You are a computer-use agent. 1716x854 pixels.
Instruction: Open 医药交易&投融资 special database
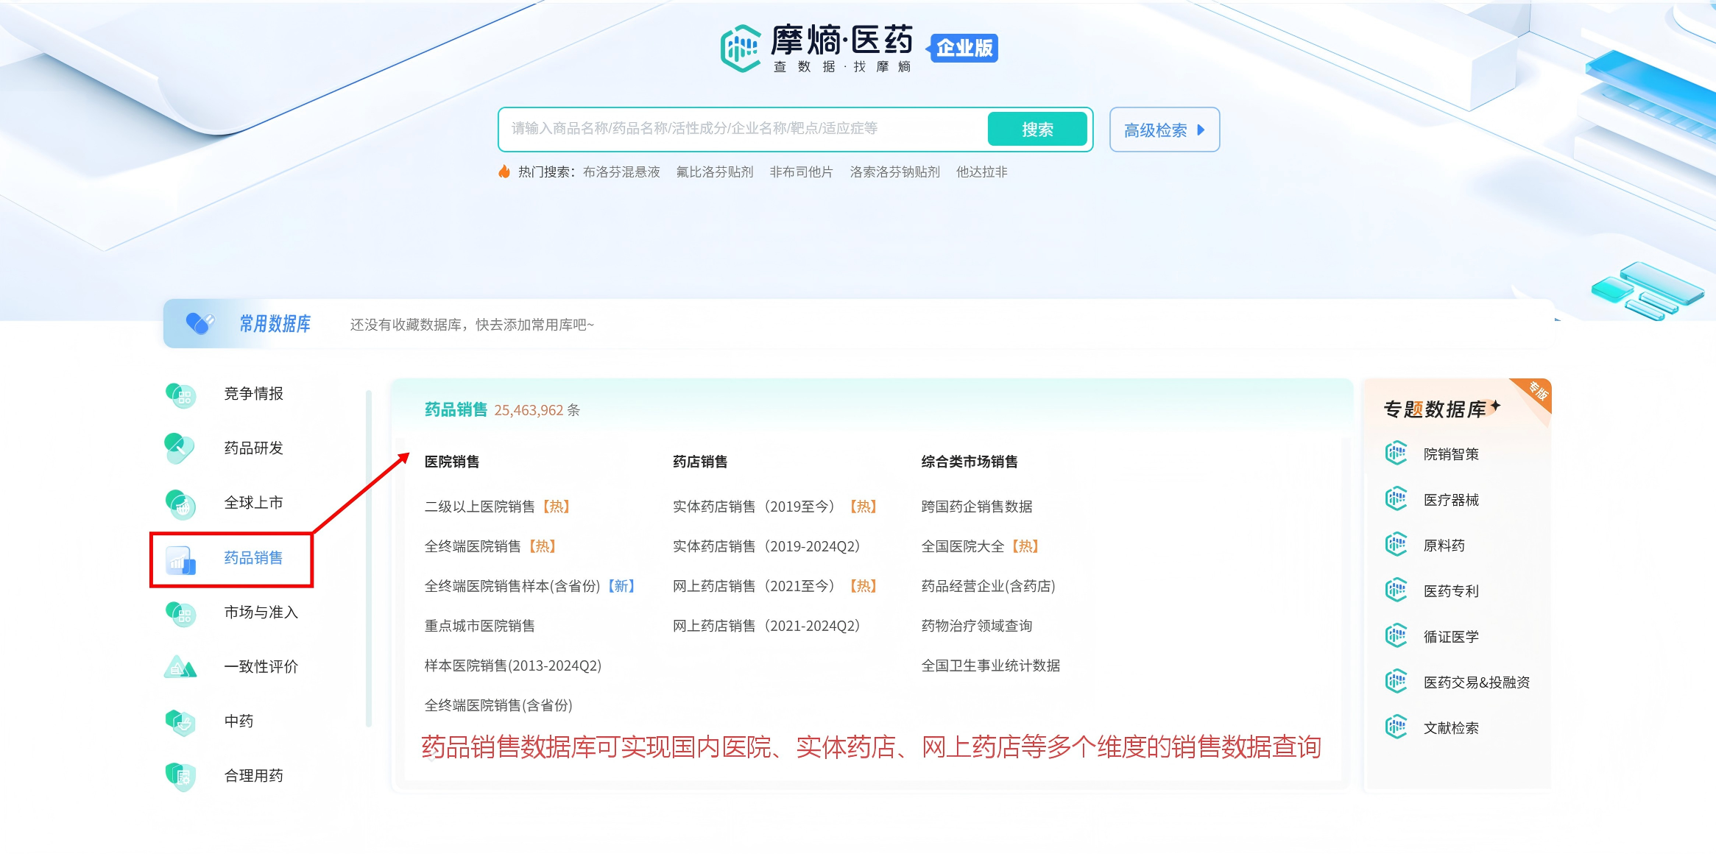pyautogui.click(x=1477, y=682)
